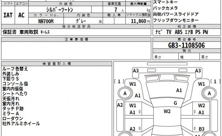Click the '[ 1 ]' marker on the right of diagram

[x=215, y=81]
